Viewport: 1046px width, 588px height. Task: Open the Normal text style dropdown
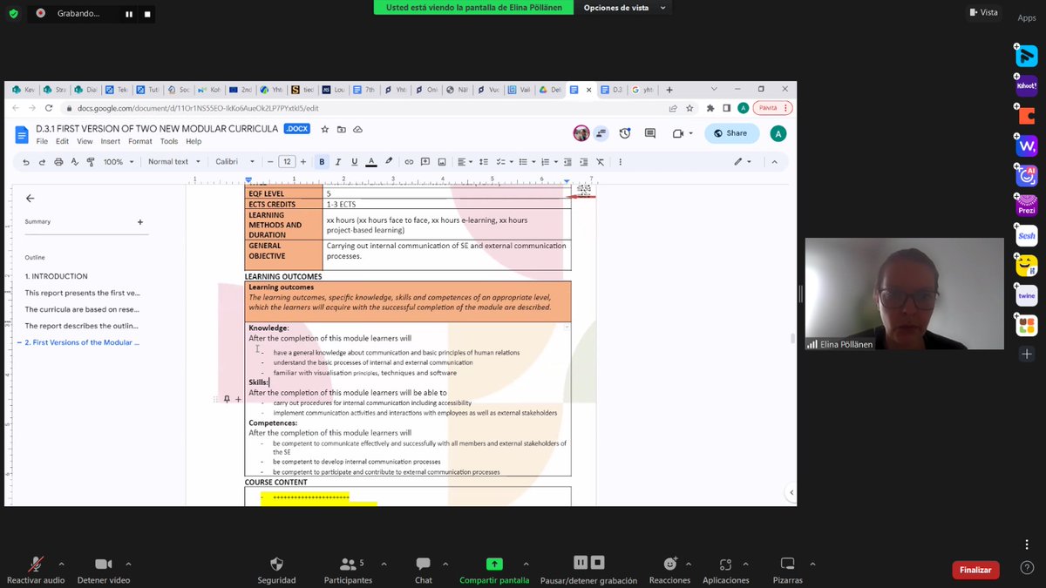(x=173, y=161)
